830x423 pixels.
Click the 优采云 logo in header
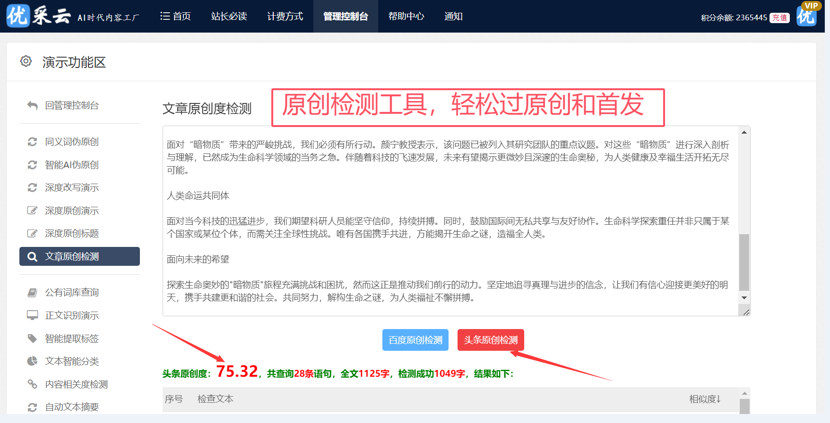pos(39,16)
